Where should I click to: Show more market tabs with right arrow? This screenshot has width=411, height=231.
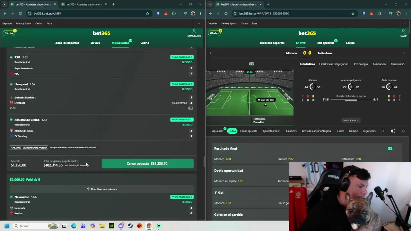pyautogui.click(x=383, y=131)
